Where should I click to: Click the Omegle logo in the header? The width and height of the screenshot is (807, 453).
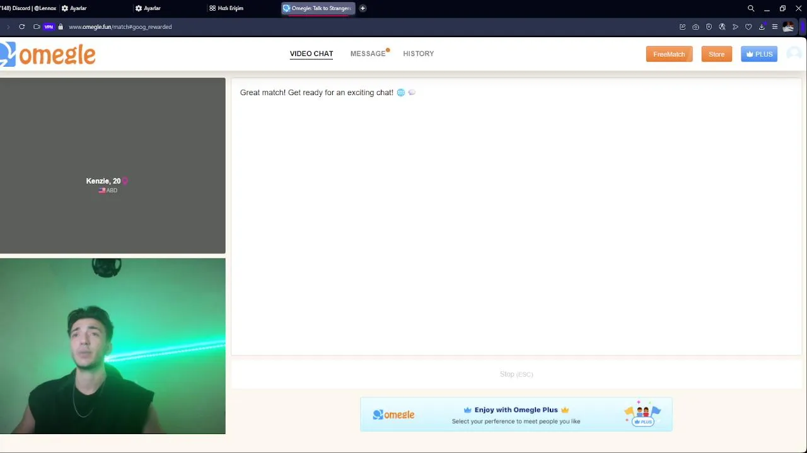click(48, 54)
